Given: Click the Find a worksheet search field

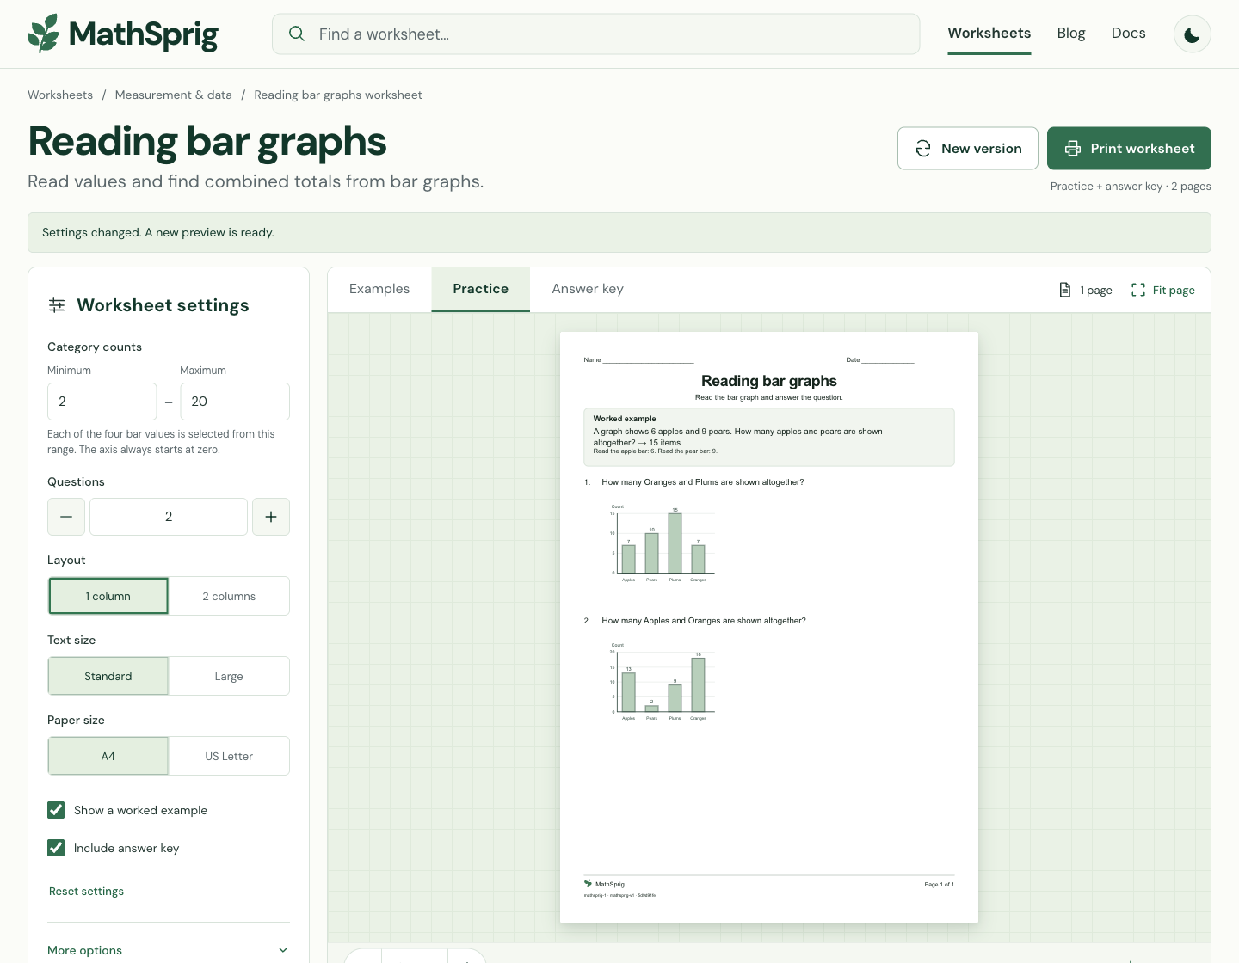Looking at the screenshot, I should point(596,34).
